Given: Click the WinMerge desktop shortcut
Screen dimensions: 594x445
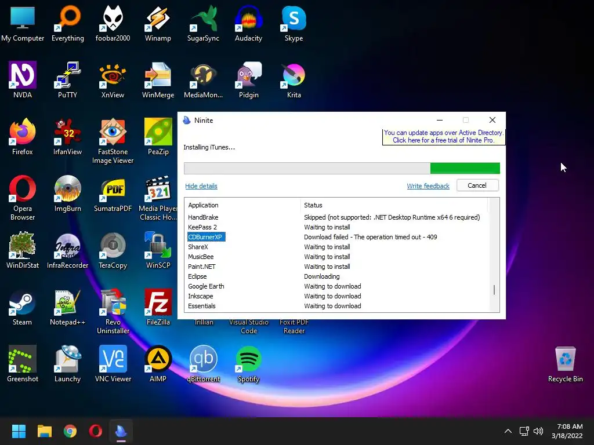Looking at the screenshot, I should 158,80.
